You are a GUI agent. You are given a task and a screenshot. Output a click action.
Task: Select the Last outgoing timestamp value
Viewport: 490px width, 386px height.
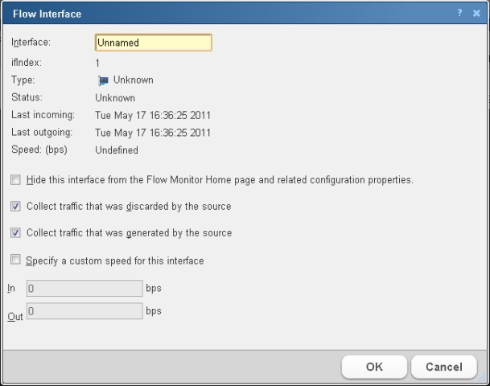[x=153, y=133]
